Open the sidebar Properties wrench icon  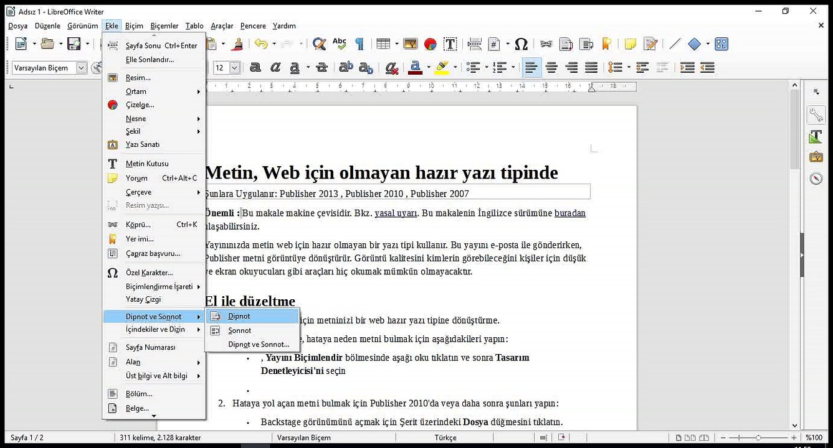tap(816, 115)
